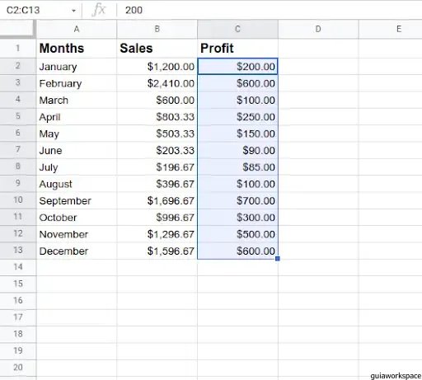The image size is (422, 380).
Task: Click the Months header cell
Action: tap(77, 49)
